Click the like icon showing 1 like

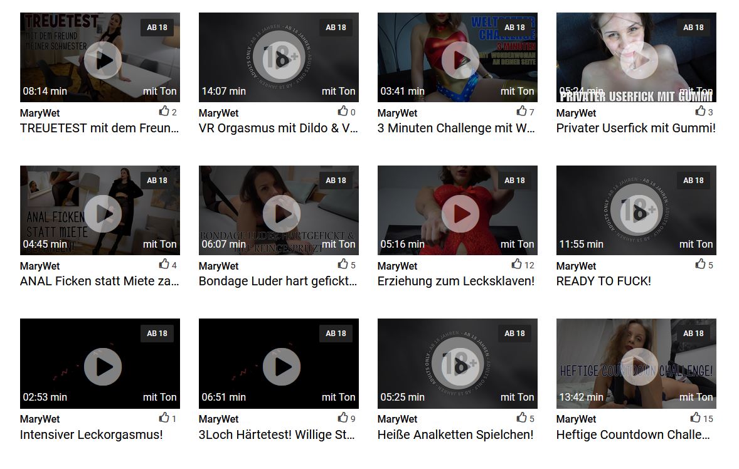tap(164, 417)
